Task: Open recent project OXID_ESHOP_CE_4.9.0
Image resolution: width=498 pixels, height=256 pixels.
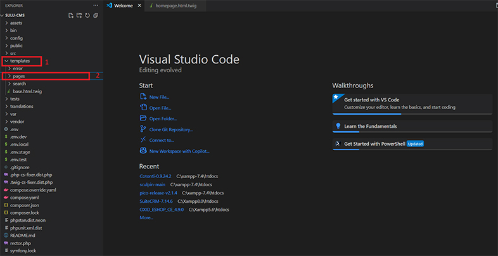Action: coord(162,210)
